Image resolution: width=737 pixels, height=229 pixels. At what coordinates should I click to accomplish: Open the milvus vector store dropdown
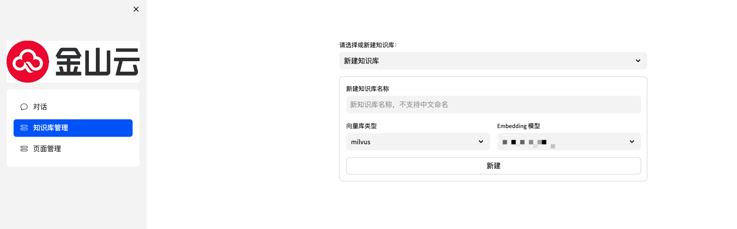(411, 142)
